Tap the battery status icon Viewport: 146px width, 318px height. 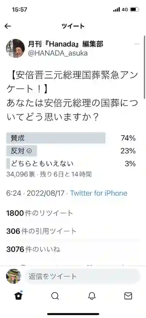pyautogui.click(x=134, y=10)
